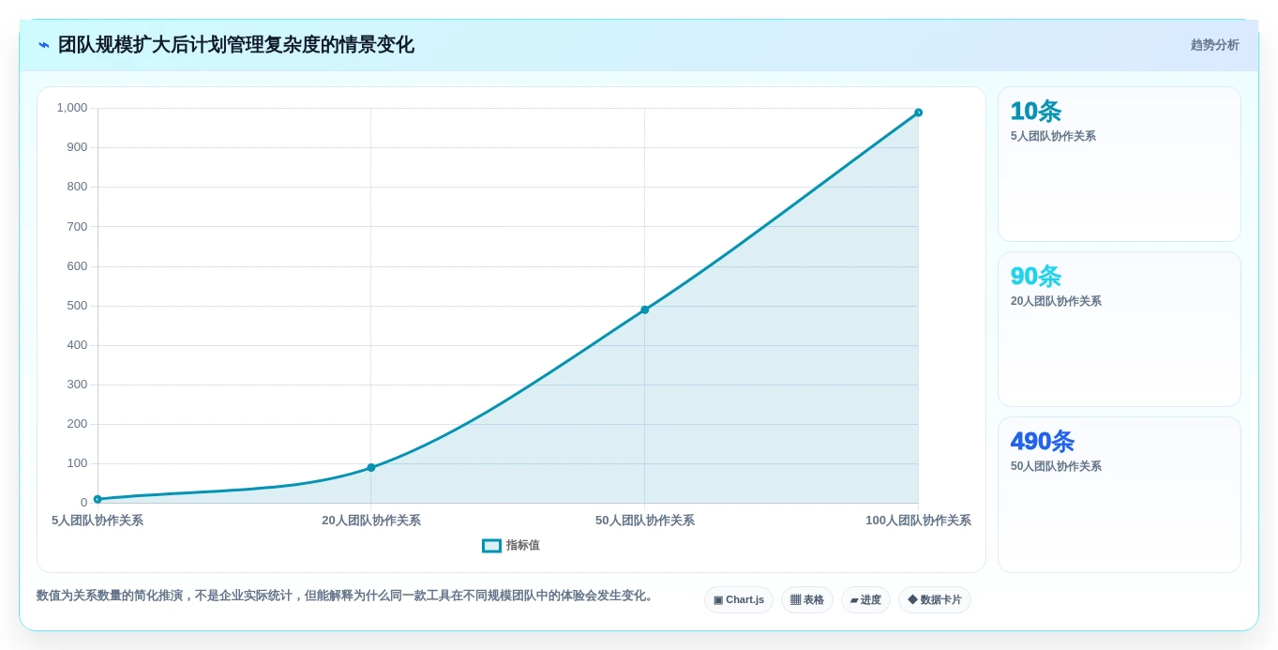Click the y-axis value 300
The width and height of the screenshot is (1278, 650).
(x=77, y=385)
